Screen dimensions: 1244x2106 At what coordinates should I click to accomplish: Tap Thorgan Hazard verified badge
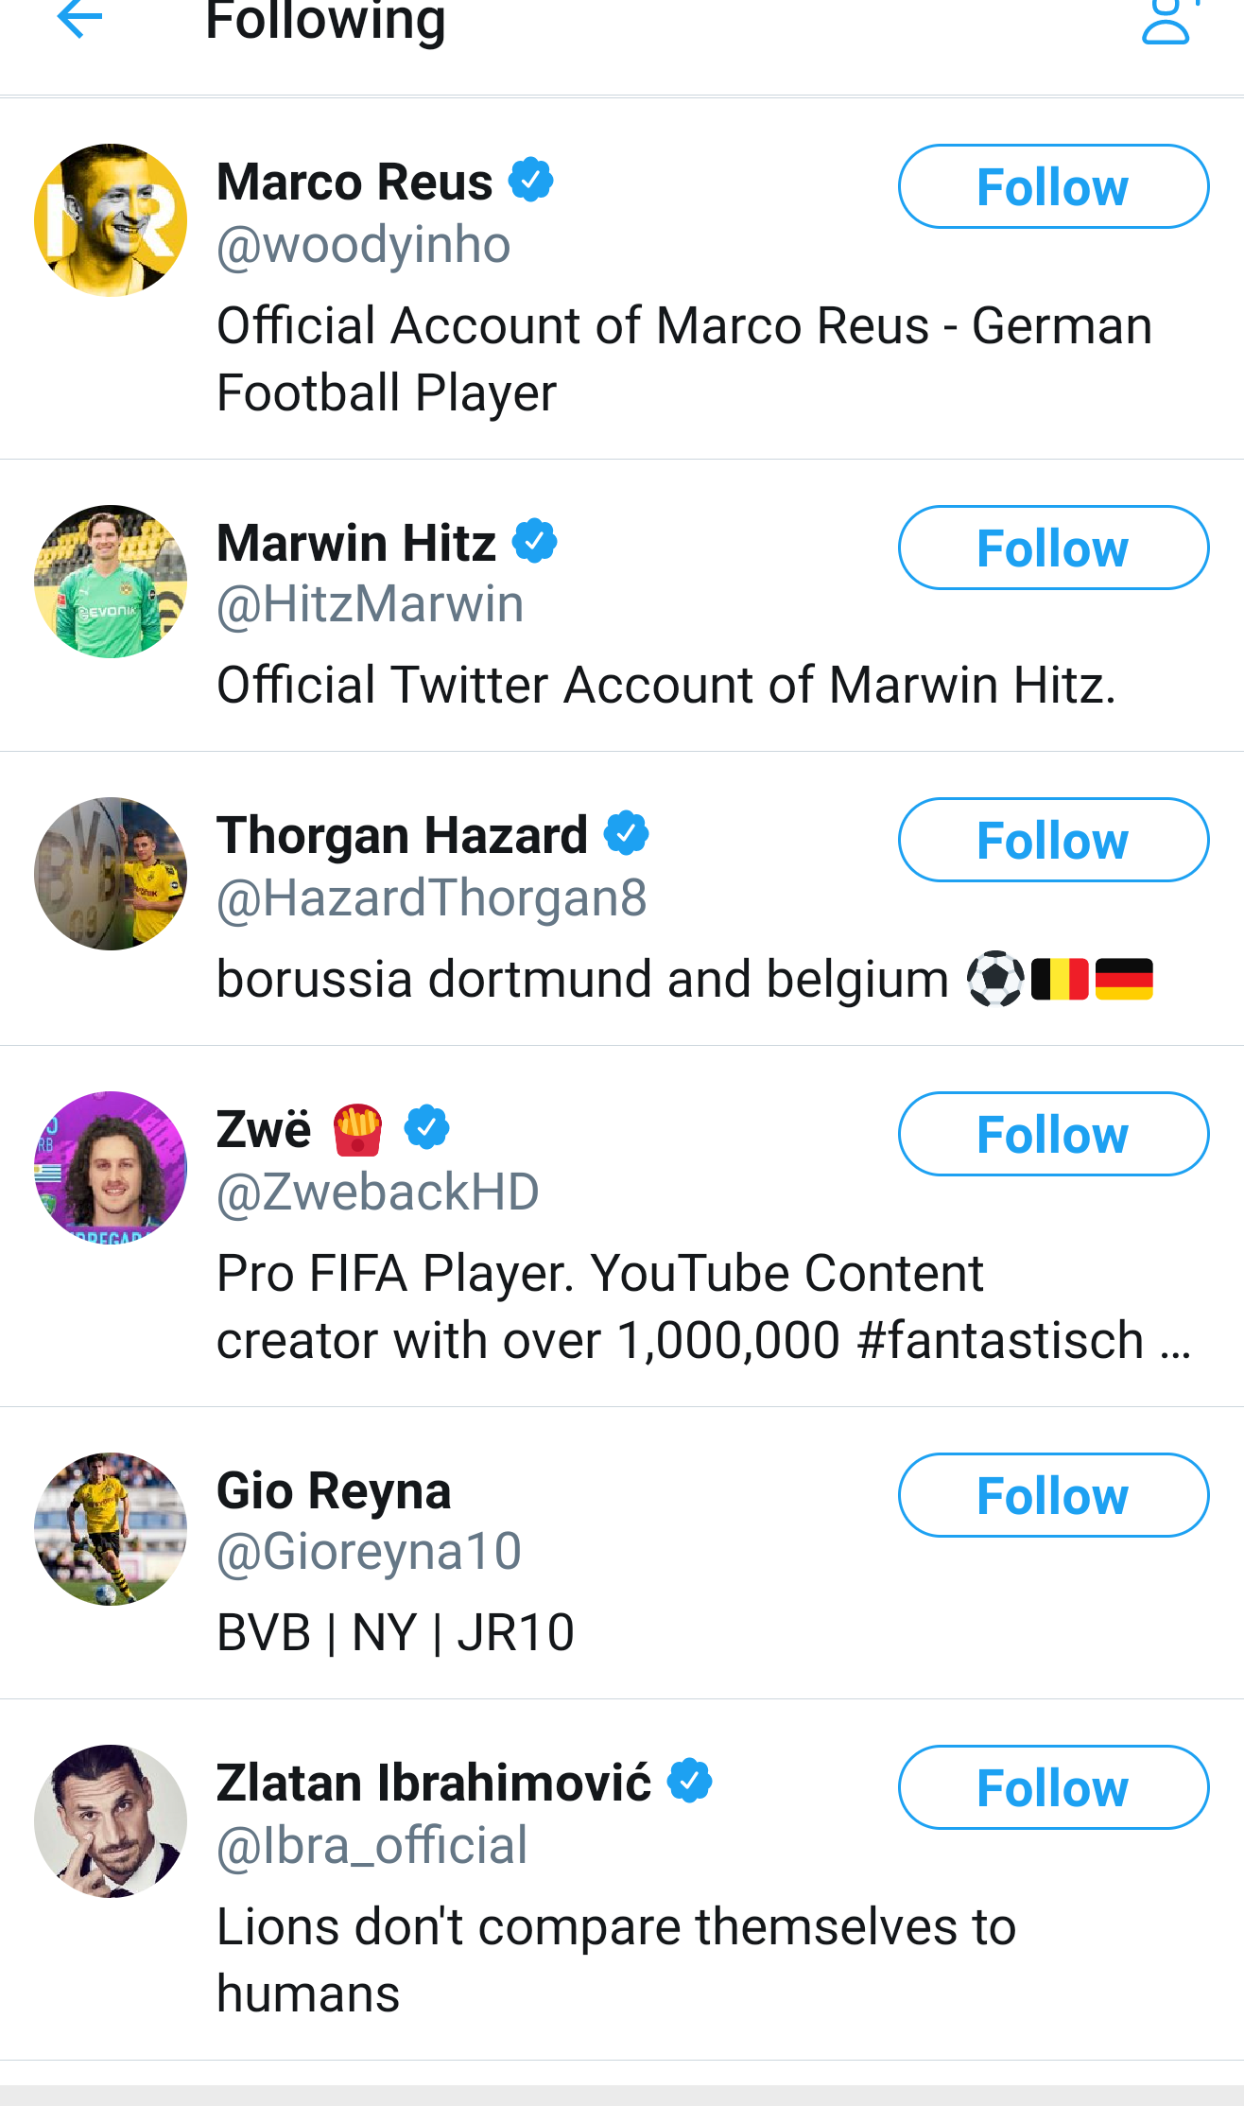pyautogui.click(x=627, y=833)
